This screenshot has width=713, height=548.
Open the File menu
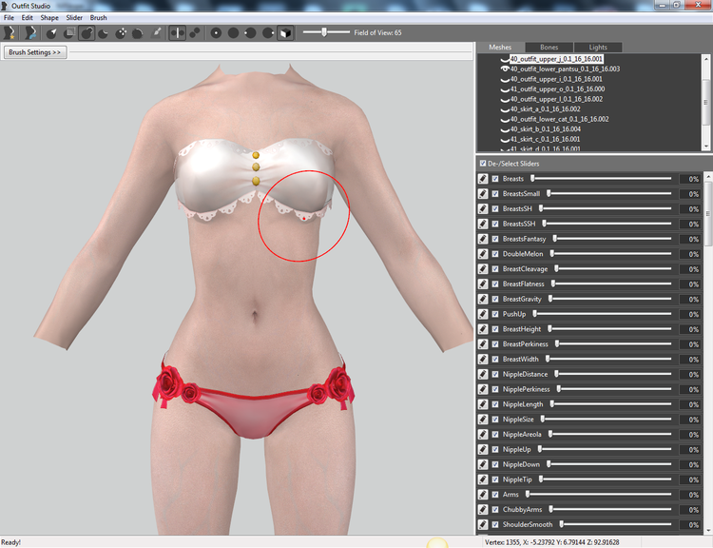pyautogui.click(x=9, y=18)
